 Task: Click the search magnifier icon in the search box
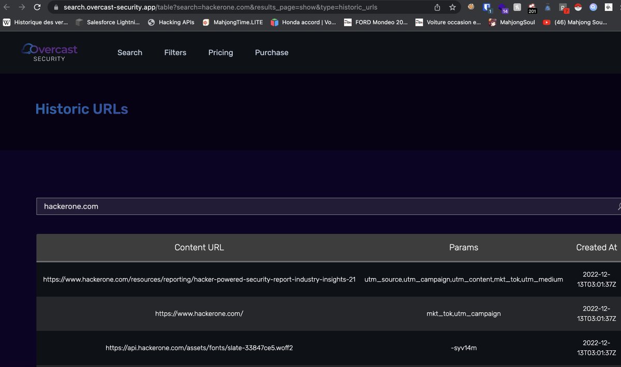coord(619,206)
